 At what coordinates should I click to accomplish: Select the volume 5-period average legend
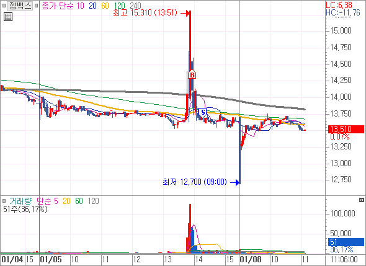coord(56,201)
